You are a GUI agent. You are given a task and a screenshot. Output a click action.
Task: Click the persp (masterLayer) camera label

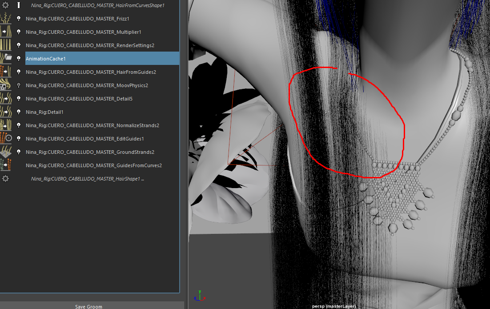point(334,306)
